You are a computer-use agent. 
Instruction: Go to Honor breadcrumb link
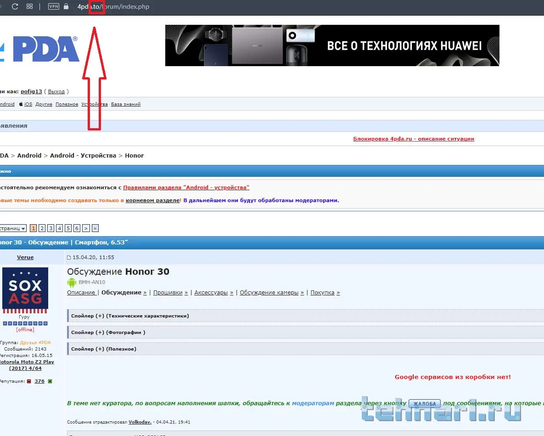click(x=134, y=155)
